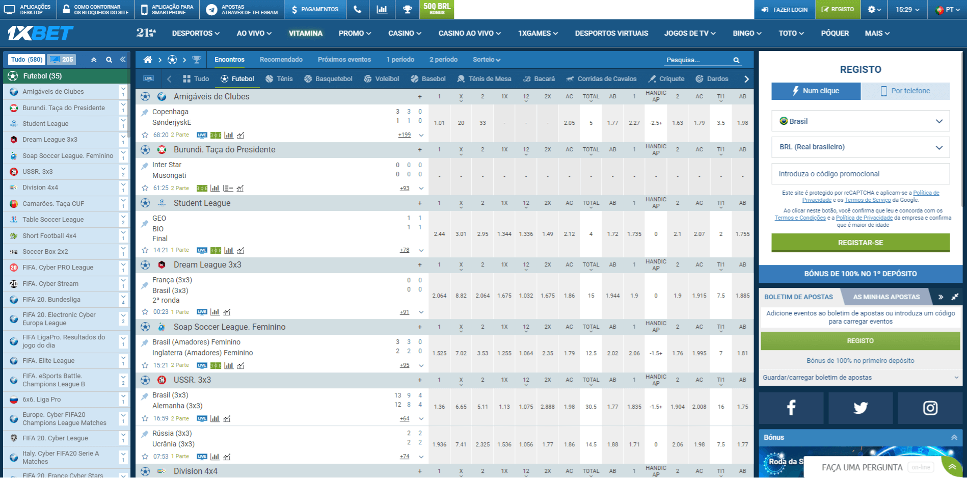Click the Pesquisa search field

click(696, 60)
